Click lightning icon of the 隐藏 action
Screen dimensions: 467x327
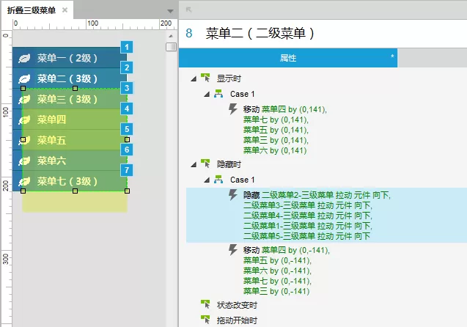click(233, 195)
